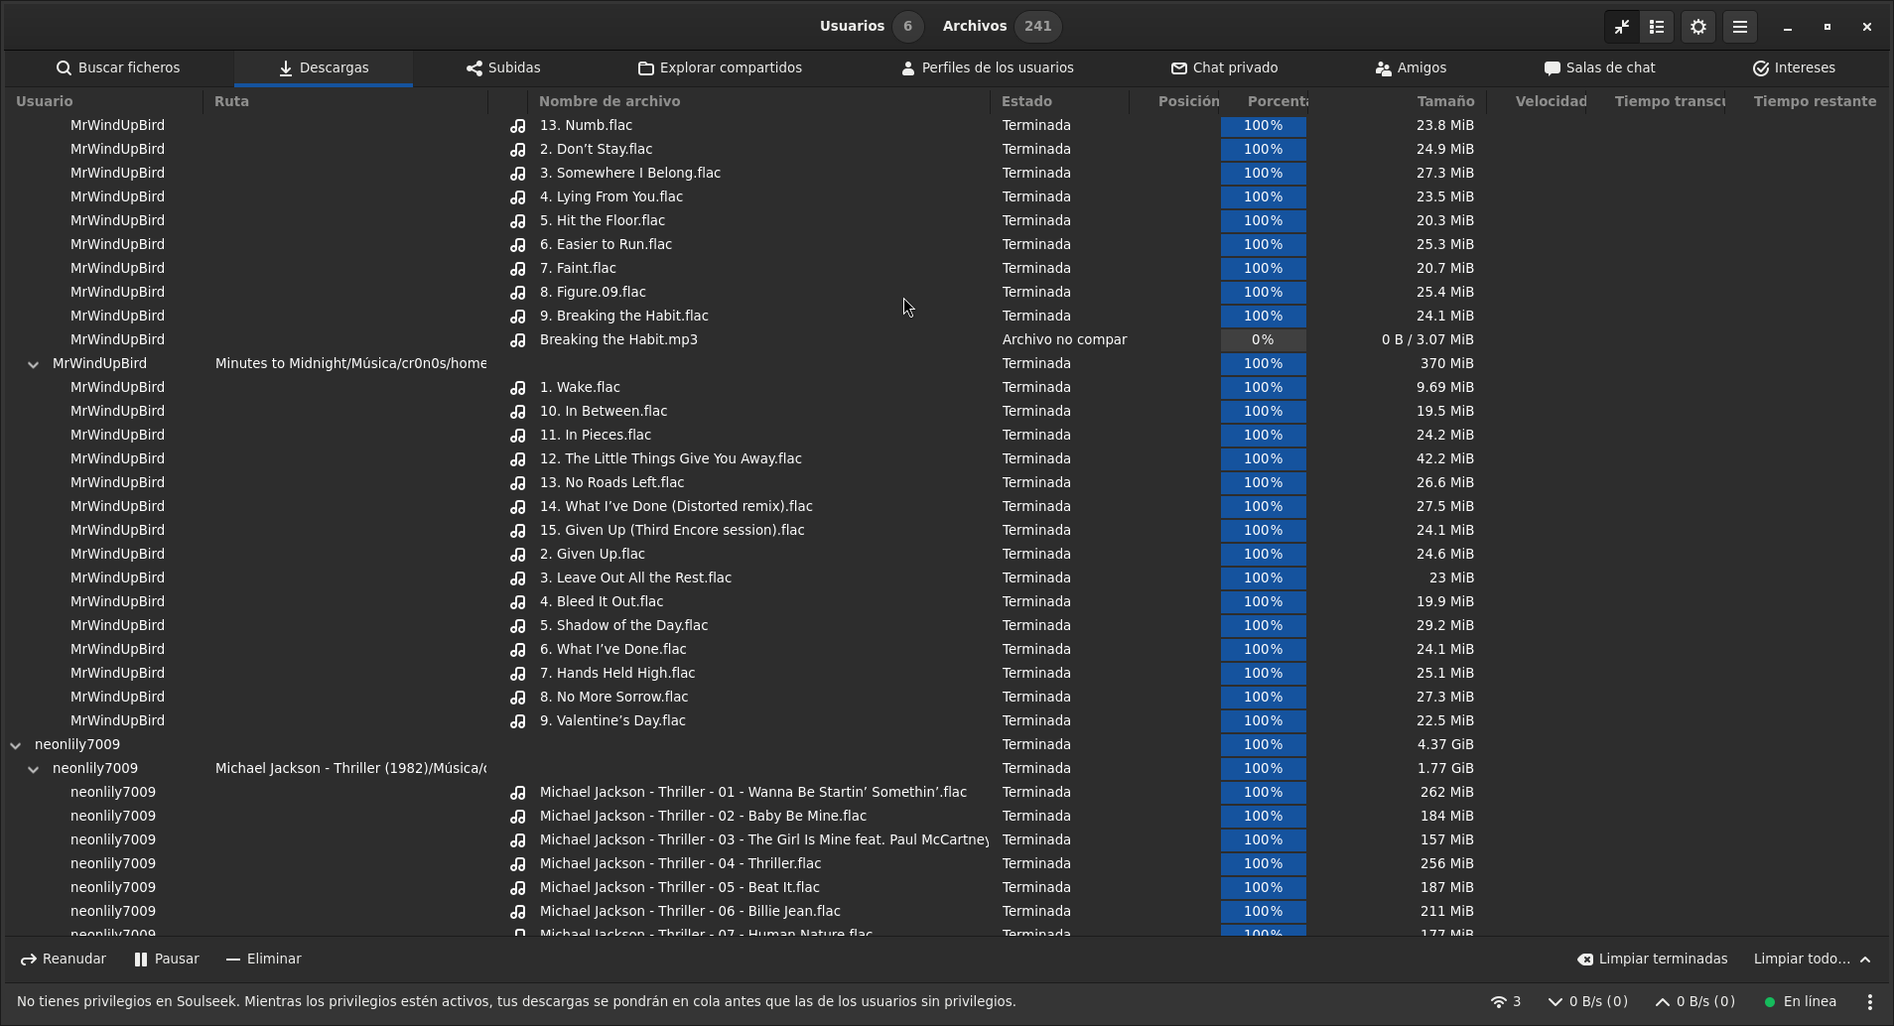Click the Eliminar button
The image size is (1894, 1026).
264,959
